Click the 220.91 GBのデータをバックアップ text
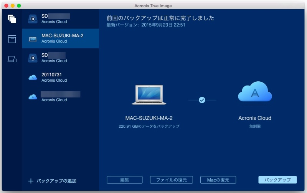Viewport: 307px width, 193px height. click(x=149, y=126)
